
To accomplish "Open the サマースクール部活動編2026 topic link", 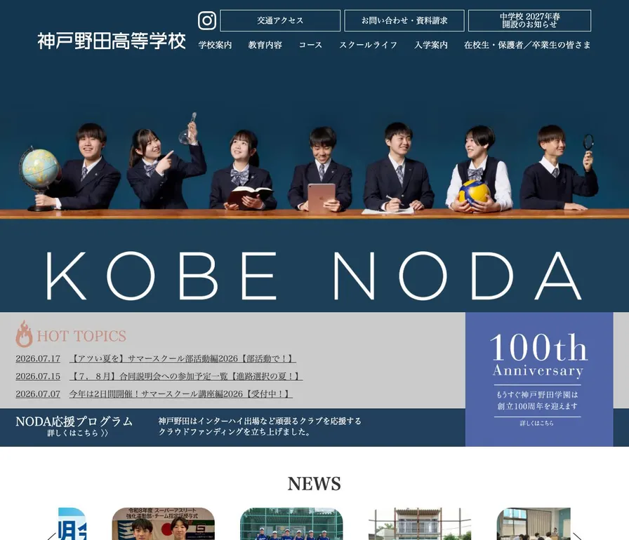I will point(183,358).
